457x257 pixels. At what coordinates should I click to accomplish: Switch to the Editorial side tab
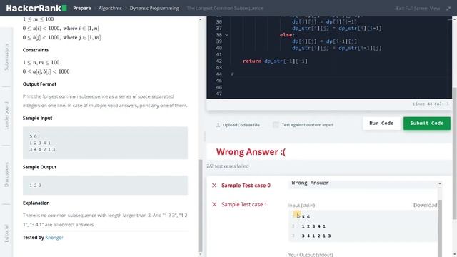(6, 233)
